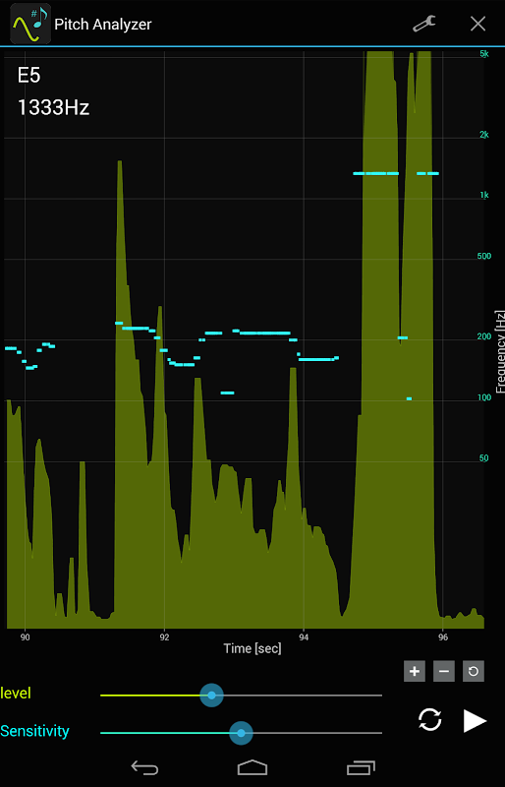
Task: Tap the loop refresh icon
Action: [429, 720]
